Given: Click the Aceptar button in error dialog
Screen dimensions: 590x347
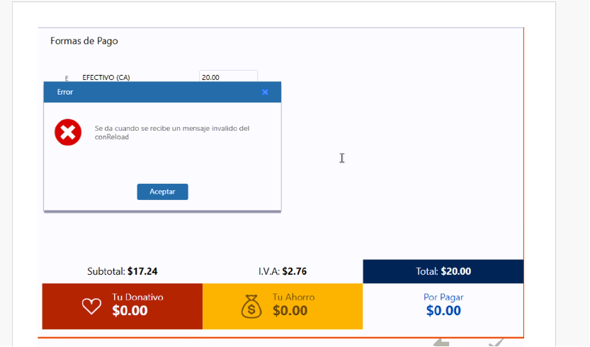Looking at the screenshot, I should click(162, 192).
